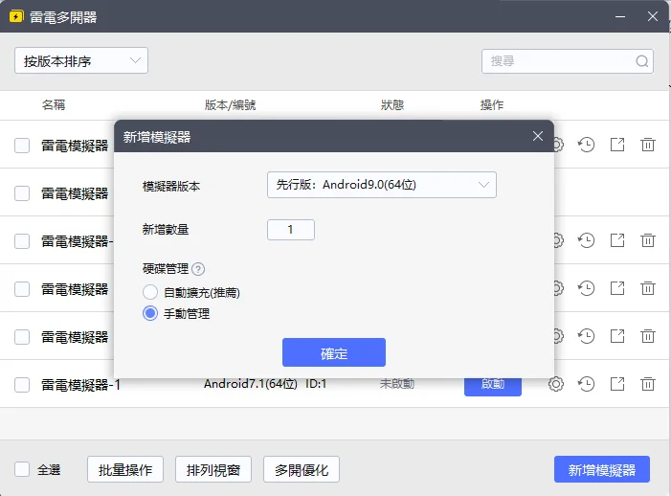Click the 雷電模擬器-1 name text
The image size is (671, 496).
(80, 385)
